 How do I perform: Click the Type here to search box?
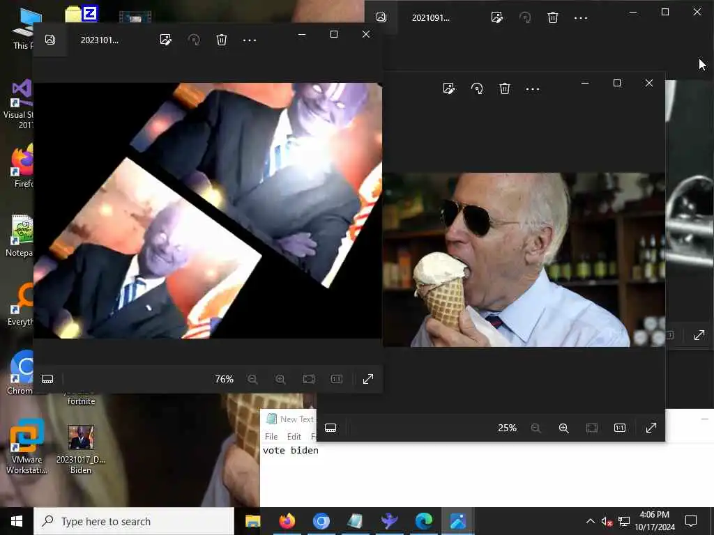[134, 521]
